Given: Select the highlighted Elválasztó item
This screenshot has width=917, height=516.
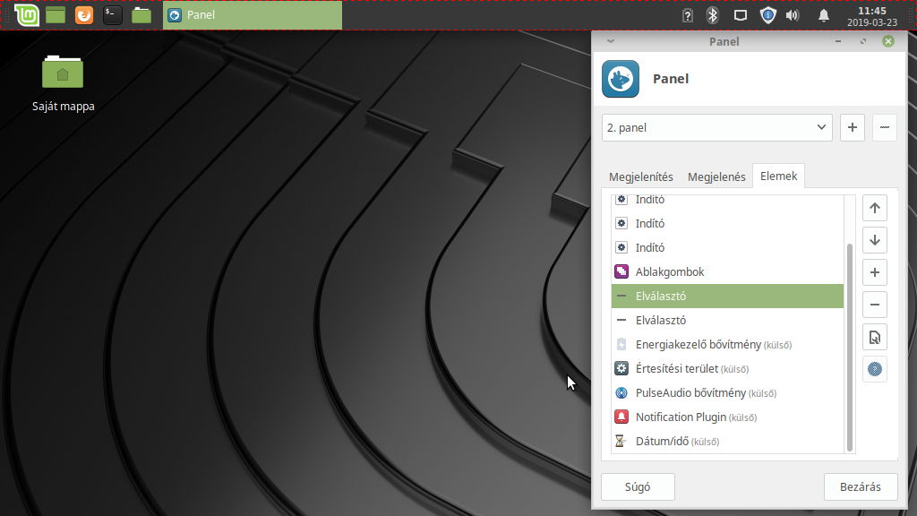Looking at the screenshot, I should pos(727,296).
